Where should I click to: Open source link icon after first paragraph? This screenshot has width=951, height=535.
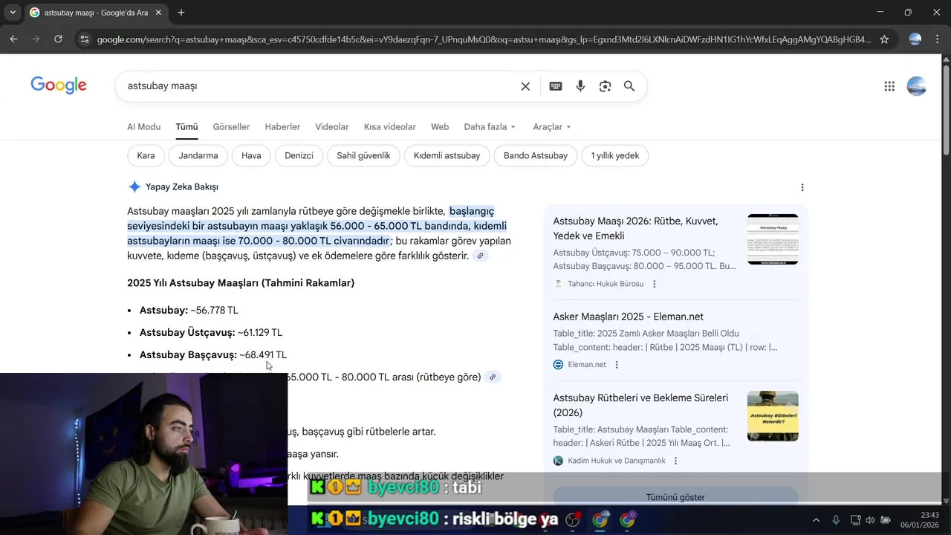pyautogui.click(x=481, y=256)
